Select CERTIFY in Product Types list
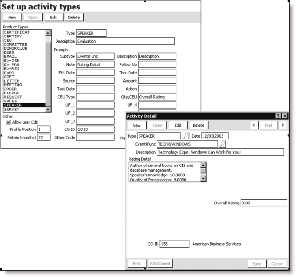Image resolution: width=296 pixels, height=277 pixels. coord(24,36)
